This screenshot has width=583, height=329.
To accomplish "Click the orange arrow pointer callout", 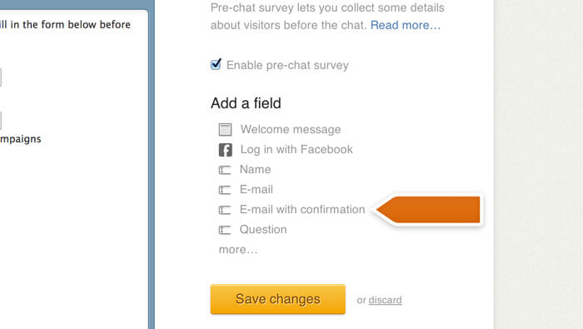I will tap(428, 210).
